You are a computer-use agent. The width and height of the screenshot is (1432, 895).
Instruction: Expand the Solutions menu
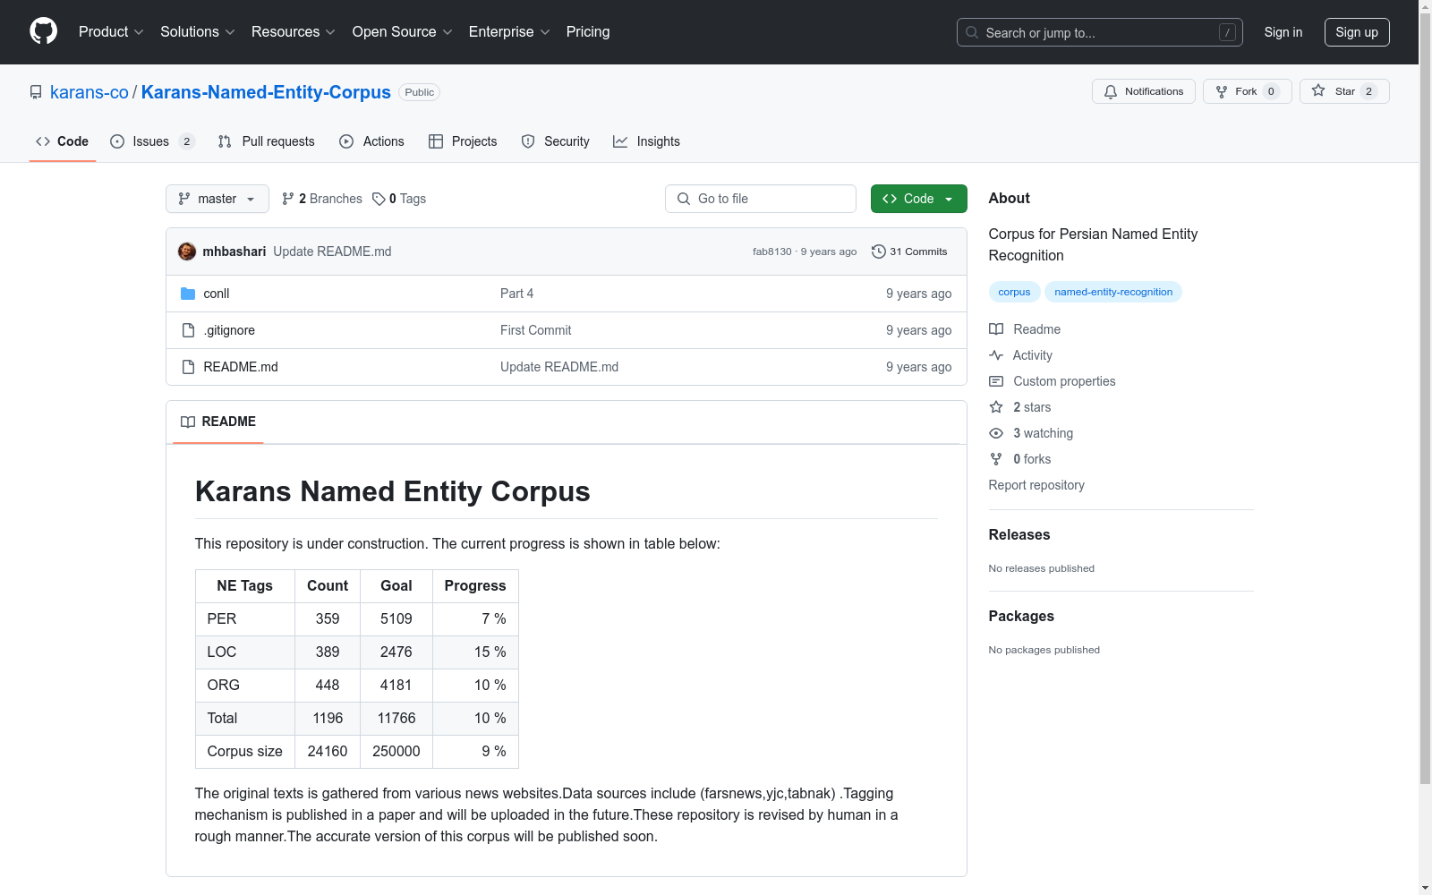pyautogui.click(x=198, y=31)
